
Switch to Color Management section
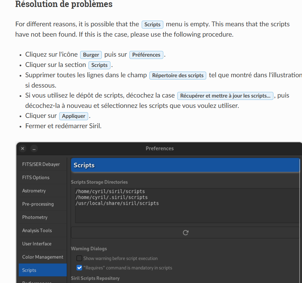click(x=43, y=257)
